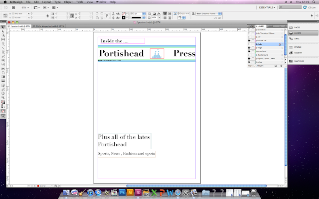The image size is (319, 199).
Task: Open the Layout menu
Action: 46,2
